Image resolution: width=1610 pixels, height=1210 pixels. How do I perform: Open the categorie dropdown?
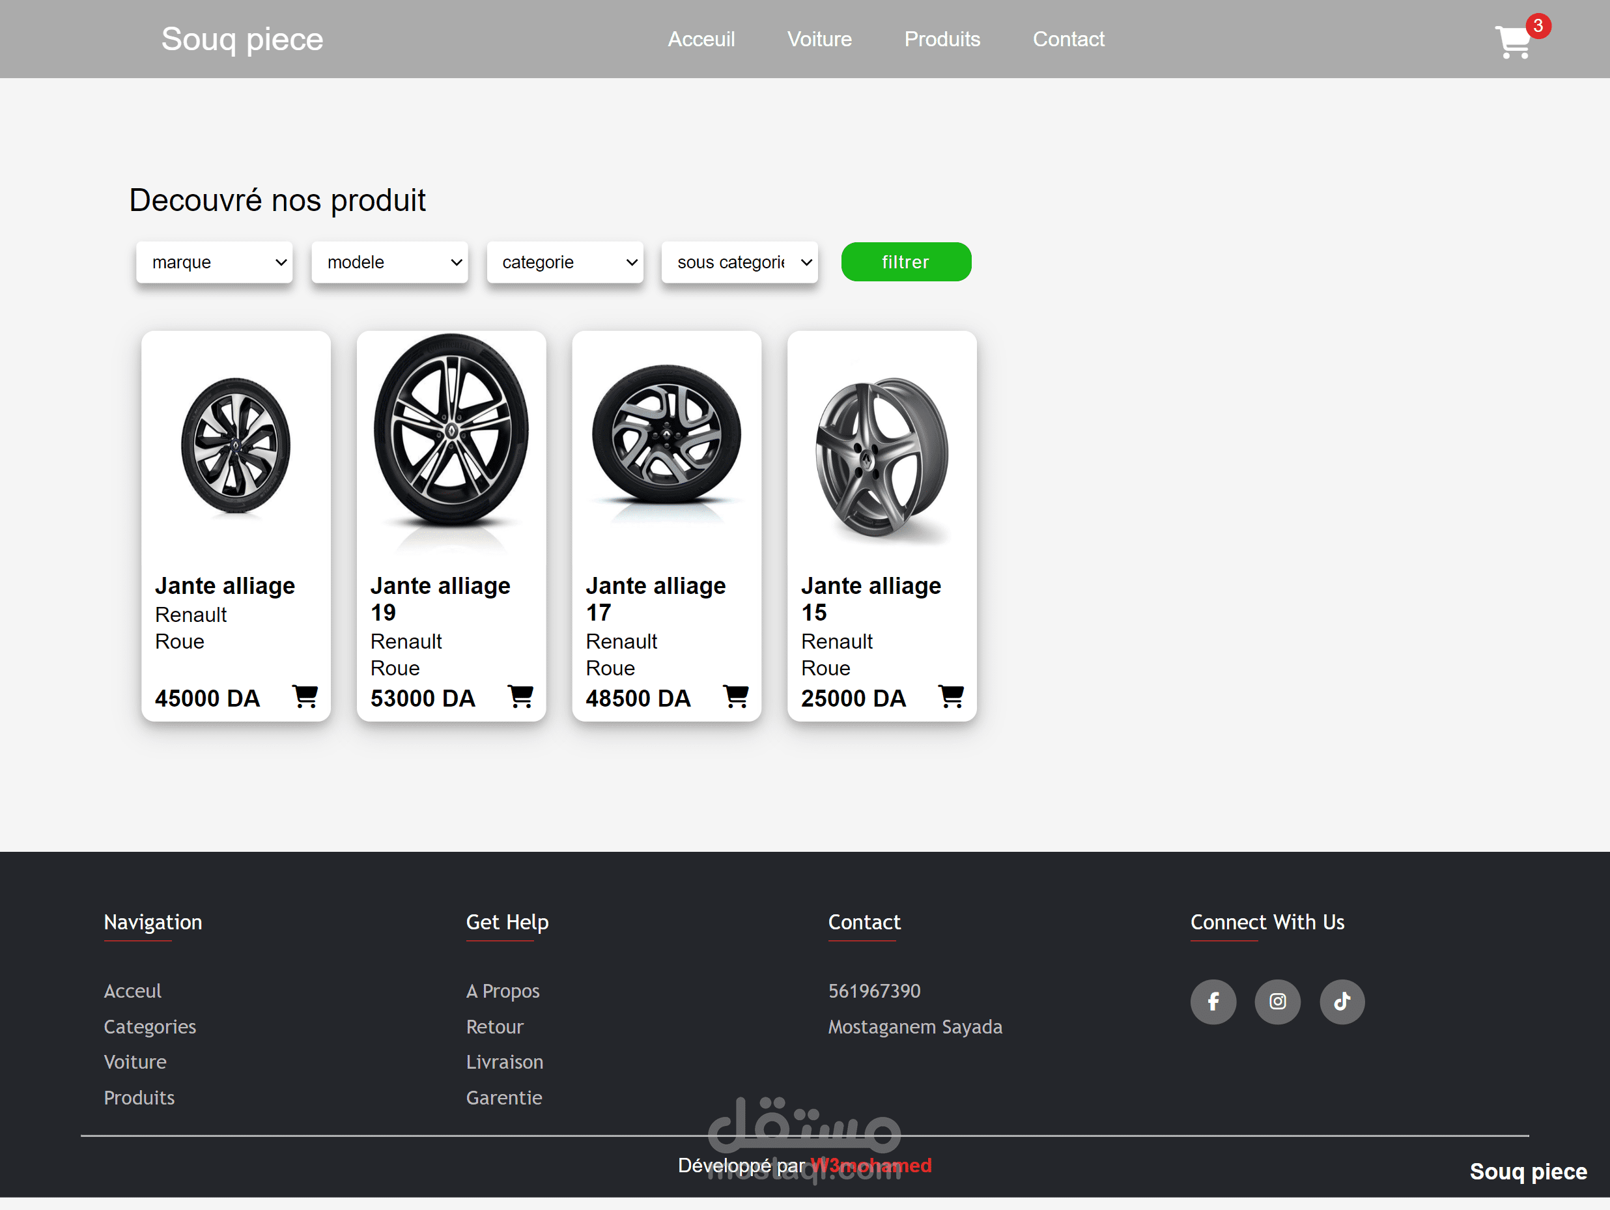pos(565,262)
